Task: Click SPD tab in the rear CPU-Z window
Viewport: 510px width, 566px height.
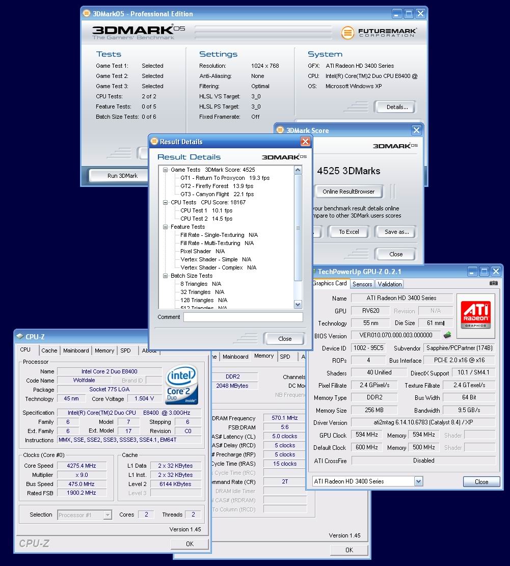Action: 285,357
